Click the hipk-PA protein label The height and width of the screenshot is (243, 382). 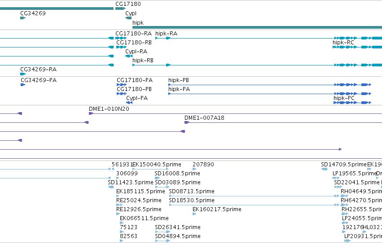point(179,89)
